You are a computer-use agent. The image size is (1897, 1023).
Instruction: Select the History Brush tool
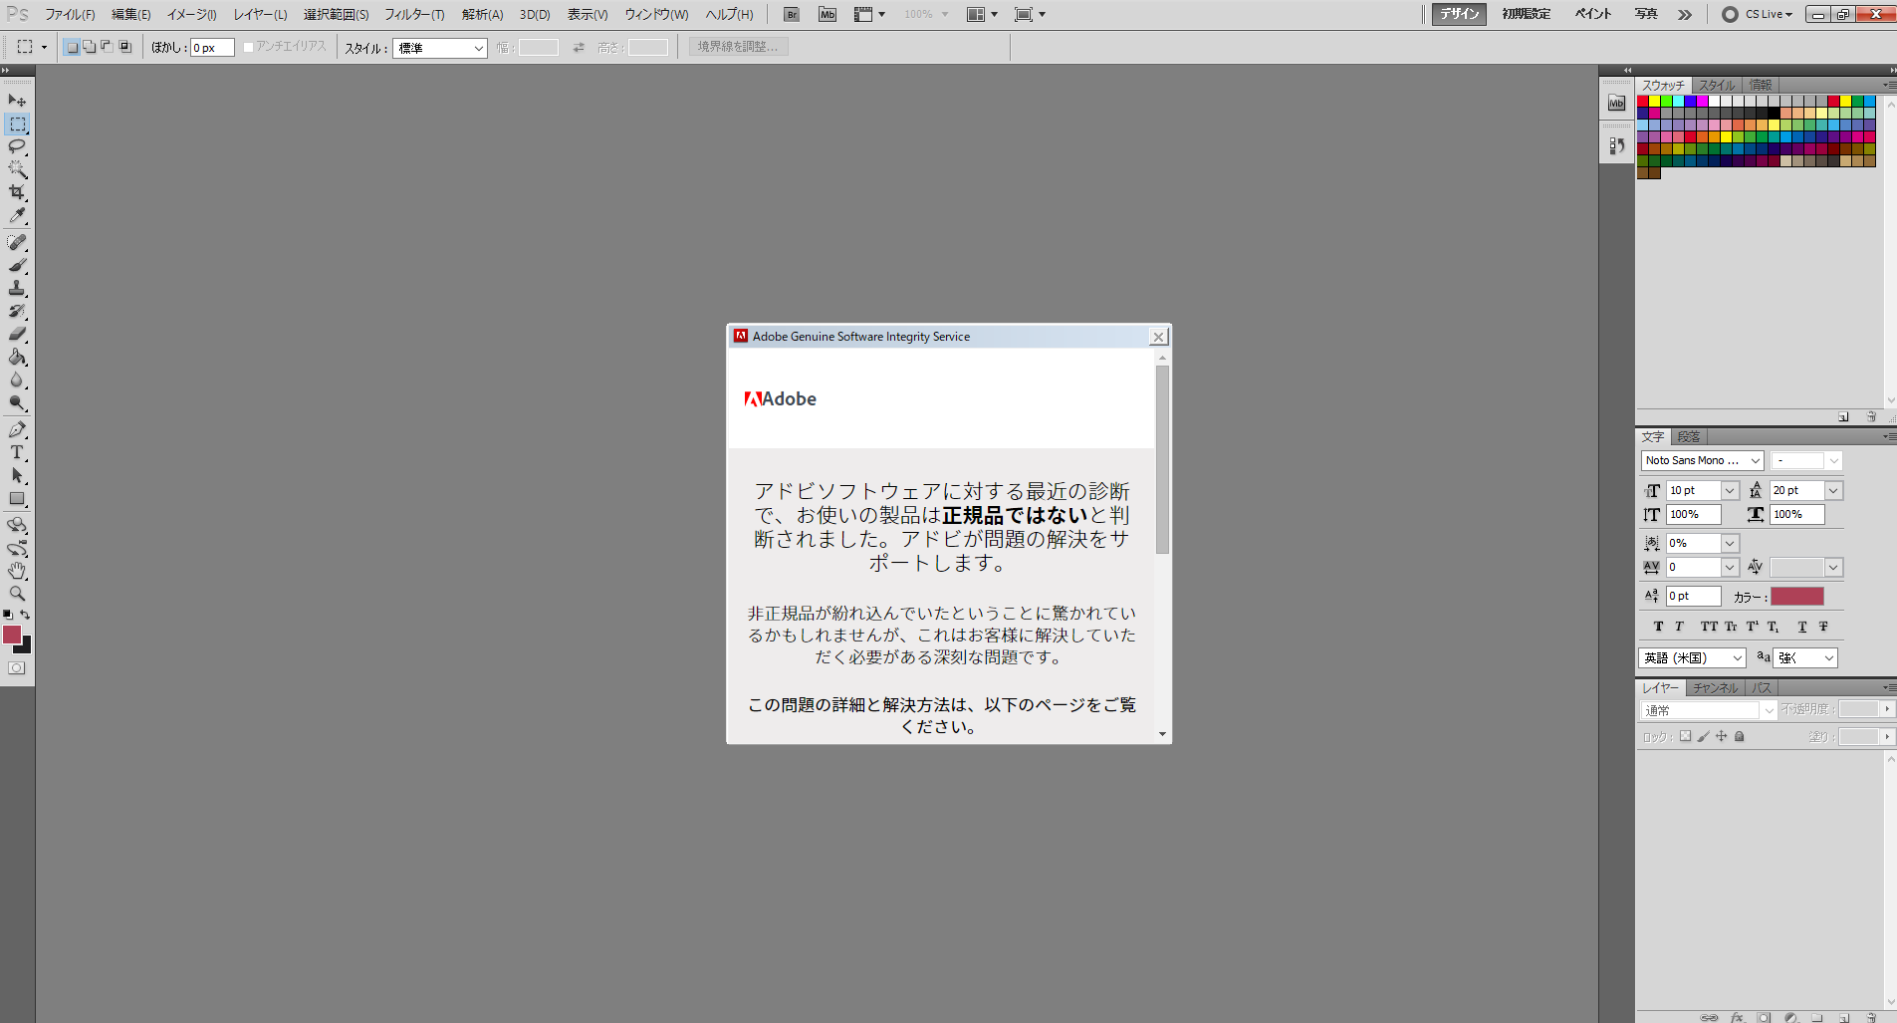pos(17,311)
